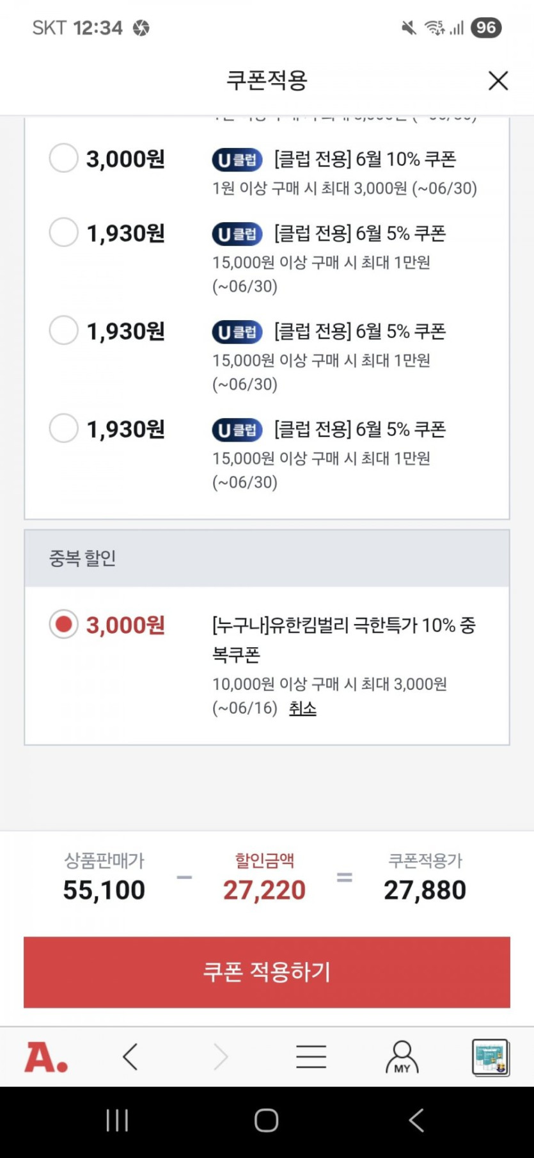Screen dimensions: 534x1158
Task: Select the 3,000원 club 10% coupon radio
Action: [64, 158]
